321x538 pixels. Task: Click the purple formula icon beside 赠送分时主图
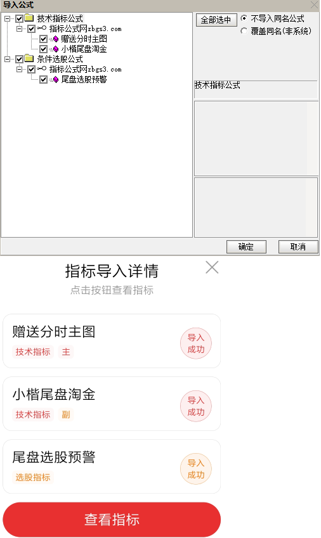[x=56, y=39]
